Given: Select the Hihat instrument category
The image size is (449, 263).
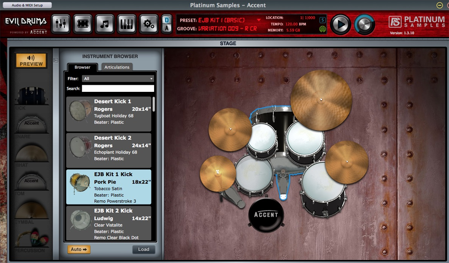Looking at the screenshot, I should tap(31, 155).
